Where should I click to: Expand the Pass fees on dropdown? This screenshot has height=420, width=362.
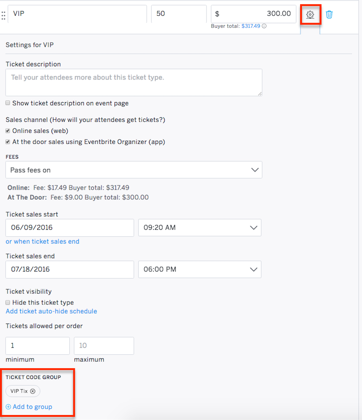point(134,170)
